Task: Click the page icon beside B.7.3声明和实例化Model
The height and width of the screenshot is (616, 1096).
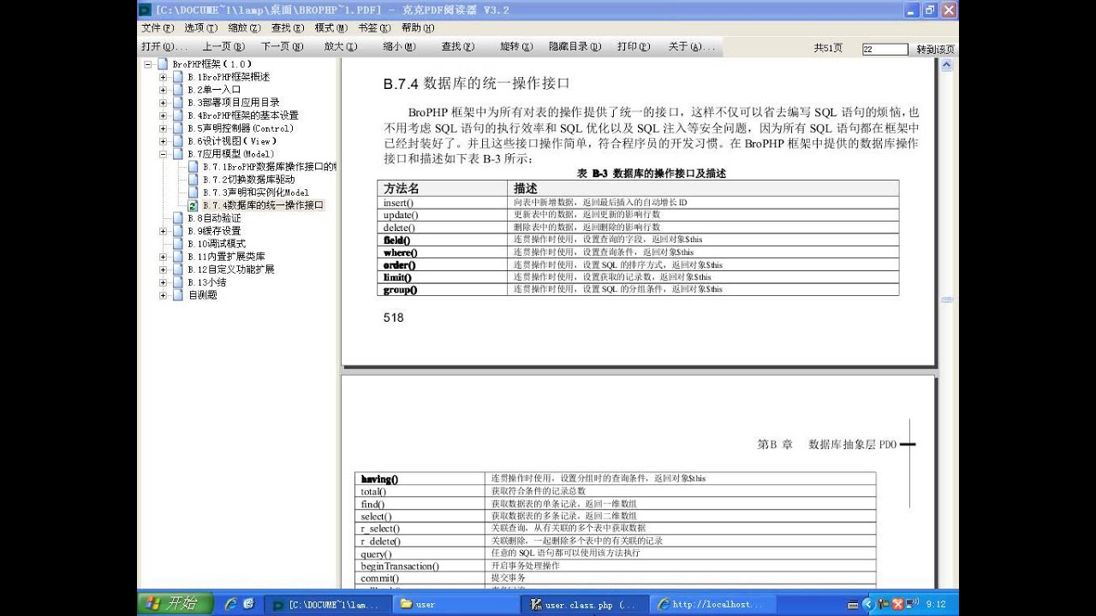Action: (x=193, y=192)
